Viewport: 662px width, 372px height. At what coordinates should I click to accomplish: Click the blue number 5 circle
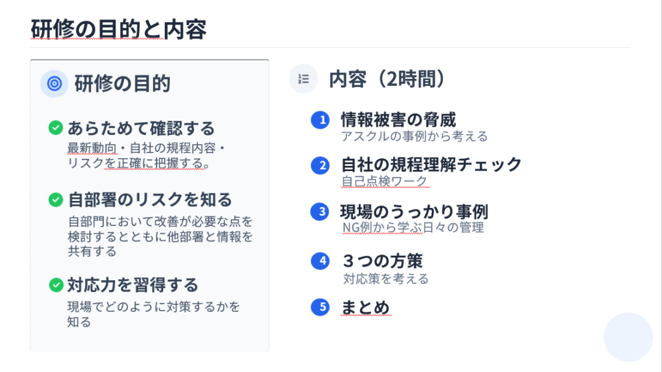point(319,307)
